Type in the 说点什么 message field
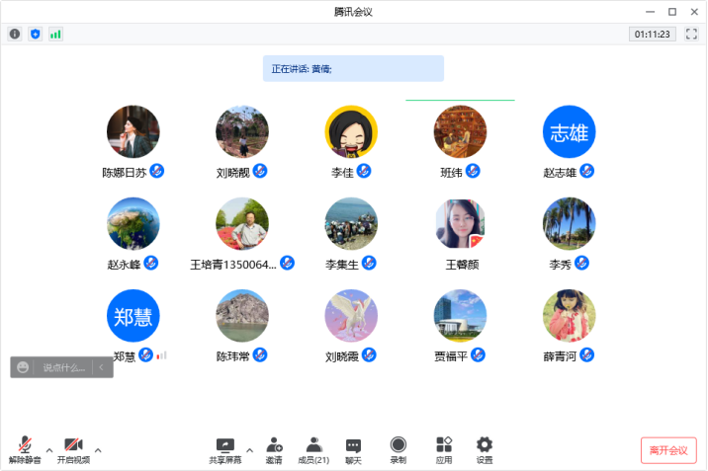 [63, 367]
